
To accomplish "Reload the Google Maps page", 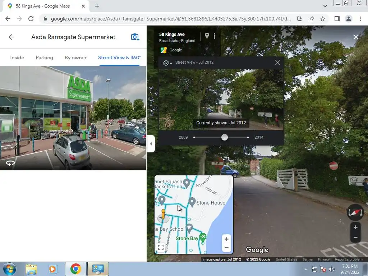I will tap(31, 19).
